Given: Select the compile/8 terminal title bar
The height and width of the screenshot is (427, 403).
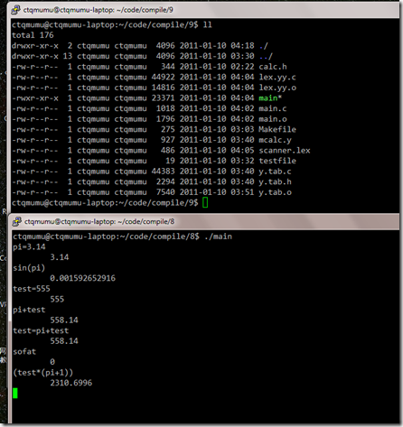Looking at the screenshot, I should coord(204,221).
